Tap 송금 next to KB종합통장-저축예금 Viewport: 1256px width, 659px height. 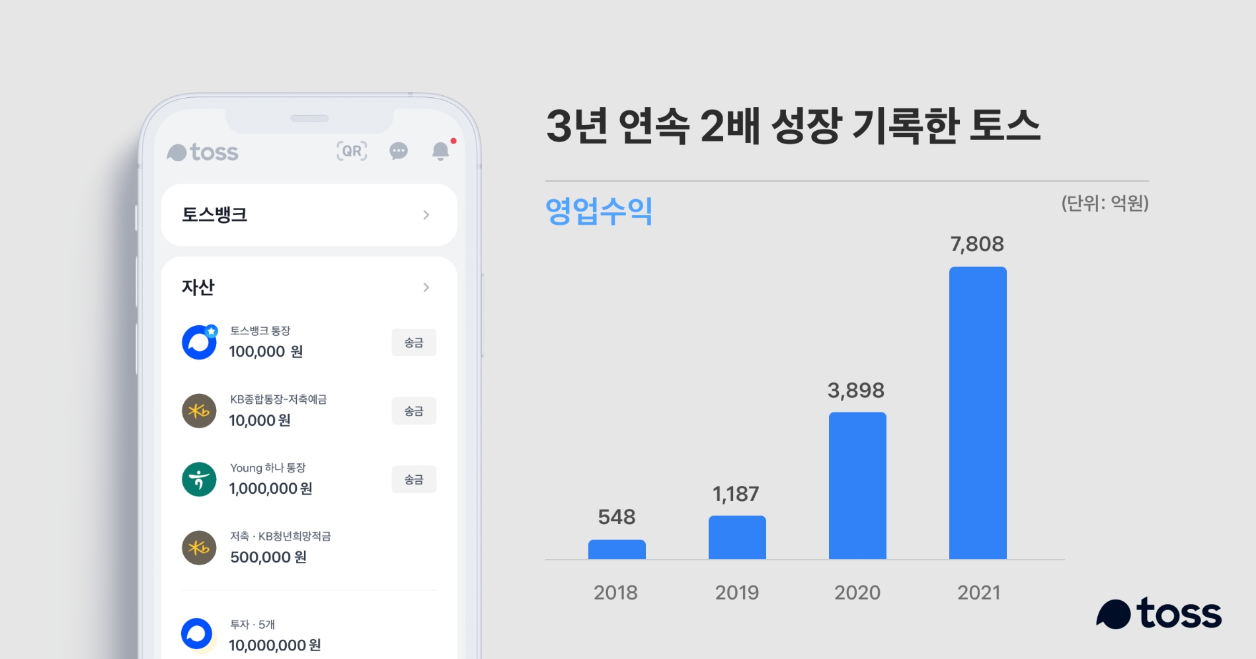tap(414, 410)
